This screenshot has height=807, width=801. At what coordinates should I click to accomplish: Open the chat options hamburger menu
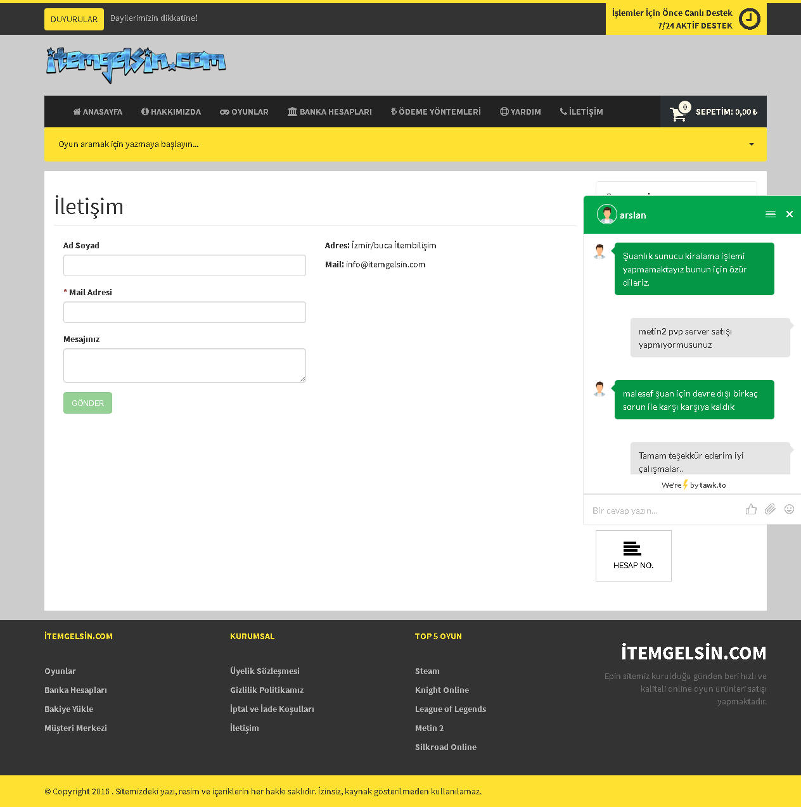770,215
